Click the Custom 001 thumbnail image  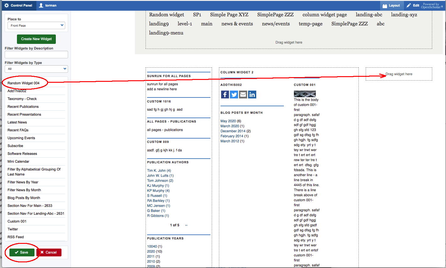tap(305, 94)
